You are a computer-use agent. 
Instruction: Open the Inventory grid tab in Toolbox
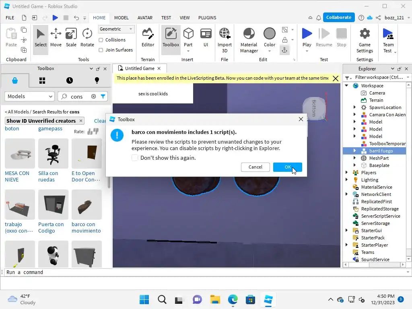click(42, 80)
